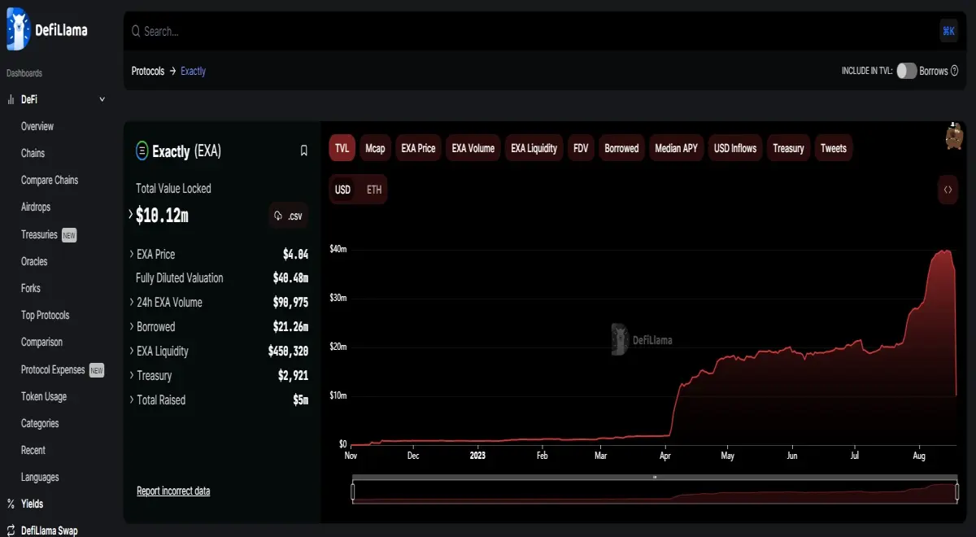Open Protocol Expenses in sidebar
The image size is (976, 537).
coord(53,369)
